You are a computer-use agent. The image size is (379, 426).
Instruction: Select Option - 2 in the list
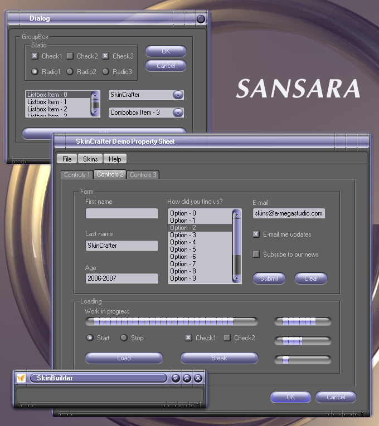coord(200,228)
